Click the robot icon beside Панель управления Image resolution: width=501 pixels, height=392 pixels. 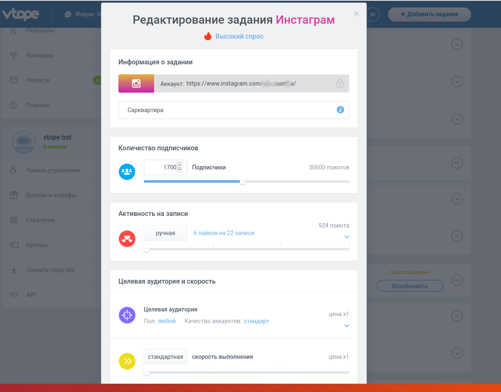pos(14,170)
